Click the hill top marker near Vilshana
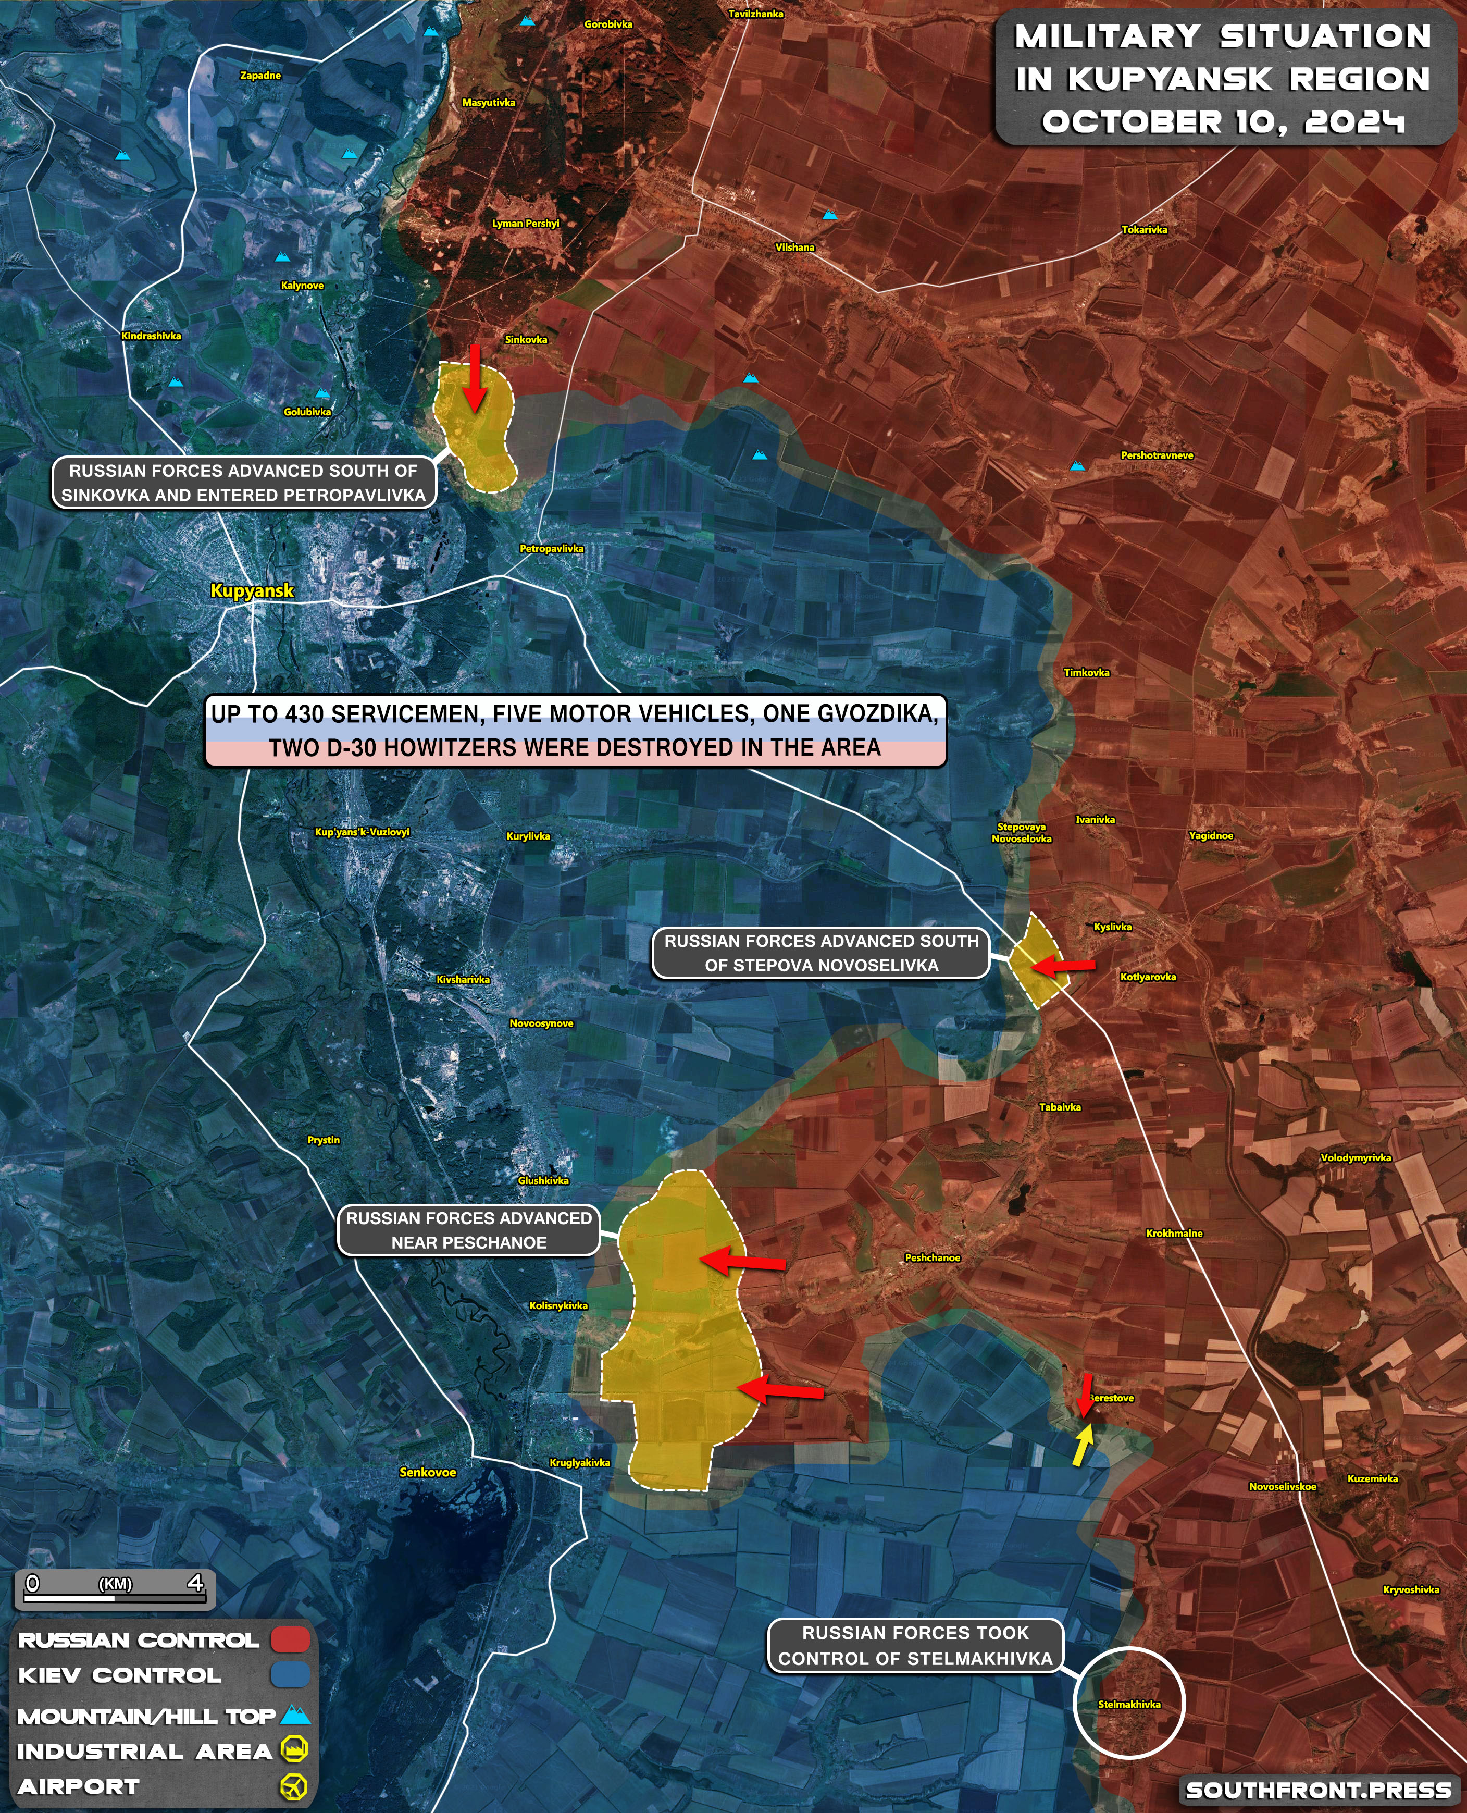 click(x=830, y=216)
